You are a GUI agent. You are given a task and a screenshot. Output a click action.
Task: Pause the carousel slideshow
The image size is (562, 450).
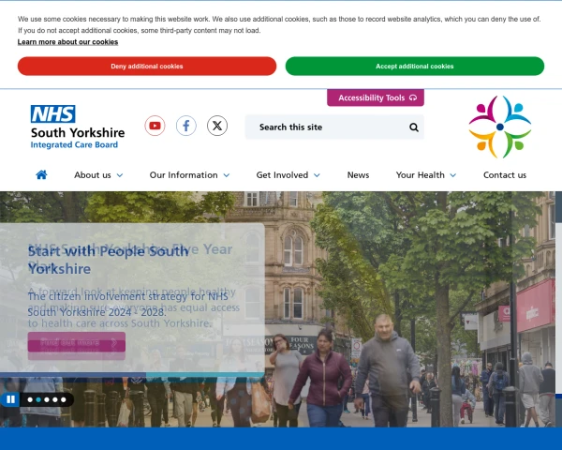point(10,399)
